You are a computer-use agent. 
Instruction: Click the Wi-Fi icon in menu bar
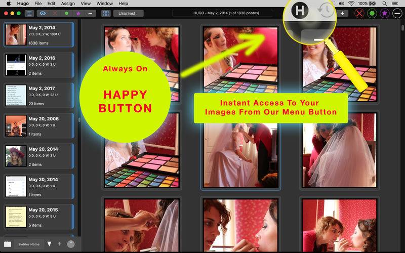tap(351, 4)
